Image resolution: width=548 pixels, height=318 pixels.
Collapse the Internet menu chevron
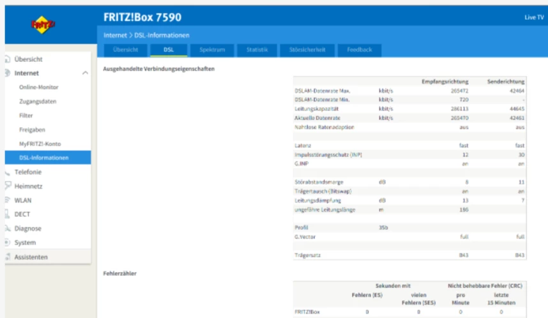[85, 73]
